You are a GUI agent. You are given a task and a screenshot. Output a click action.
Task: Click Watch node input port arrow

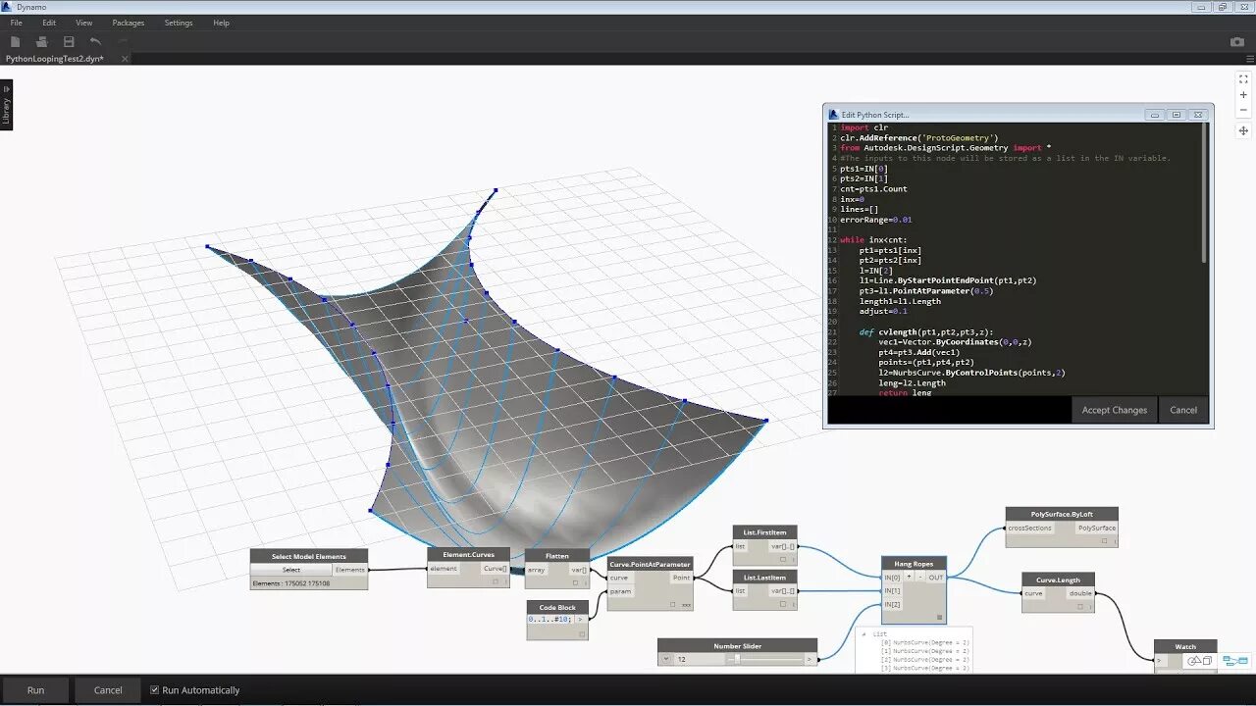[x=1159, y=661]
